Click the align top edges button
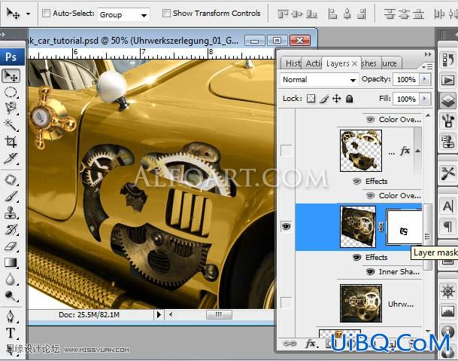Image resolution: width=458 pixels, height=361 pixels. point(283,14)
